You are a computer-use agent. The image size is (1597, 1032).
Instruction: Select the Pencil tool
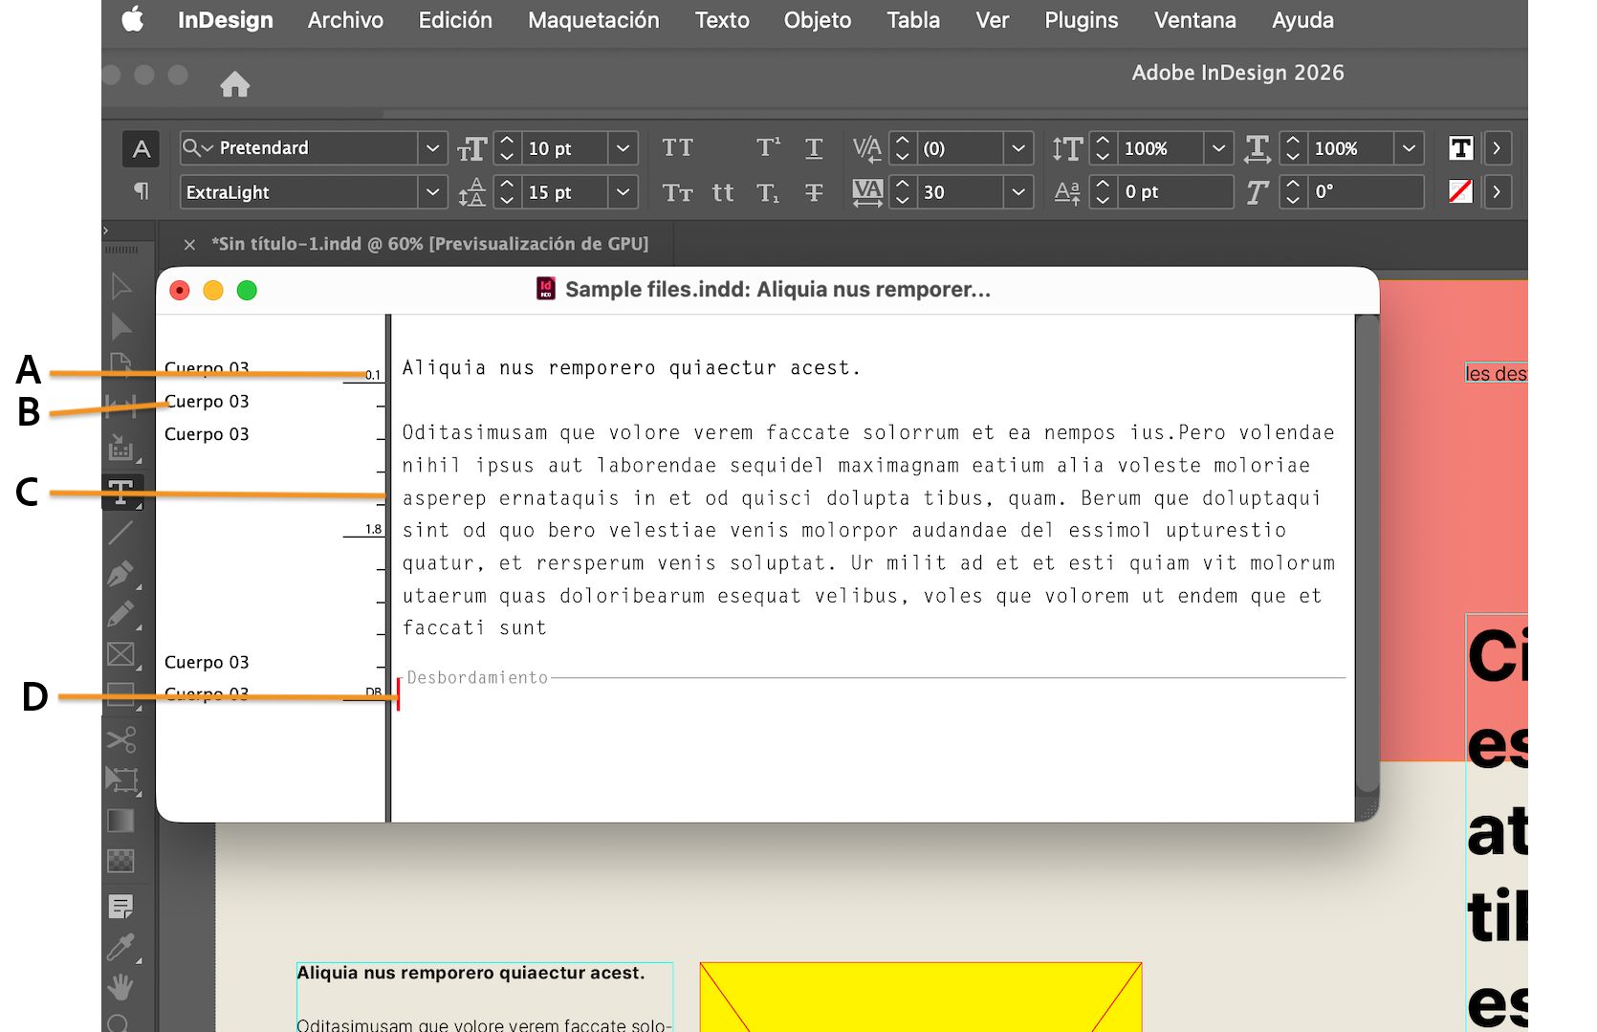[x=121, y=614]
